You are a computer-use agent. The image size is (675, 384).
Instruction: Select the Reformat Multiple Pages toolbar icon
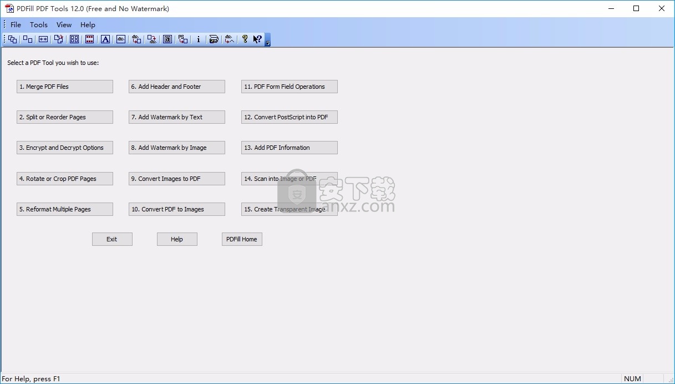(74, 39)
